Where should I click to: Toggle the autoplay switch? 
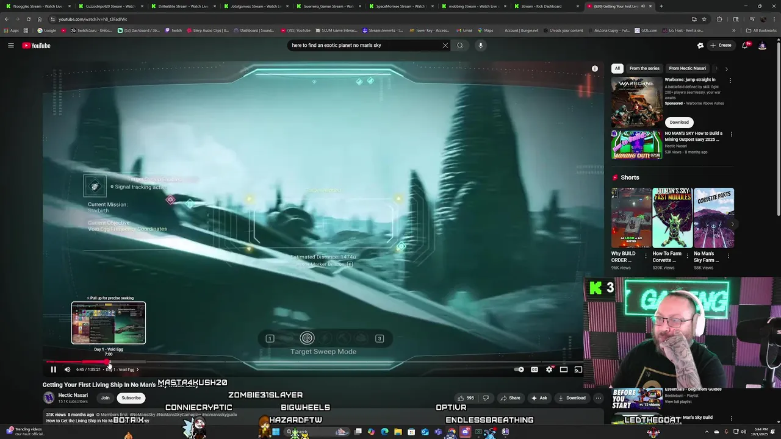click(519, 369)
